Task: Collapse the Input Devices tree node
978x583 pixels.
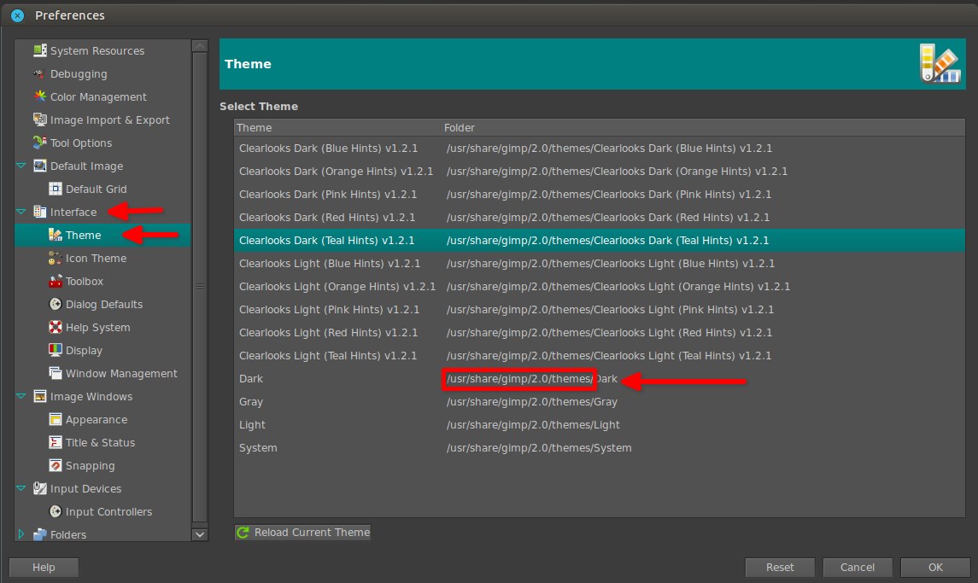Action: [x=21, y=489]
